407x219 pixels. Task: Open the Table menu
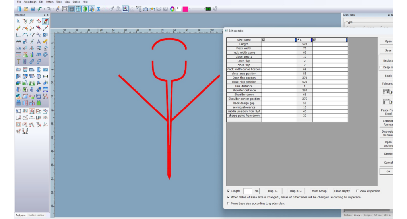[x=59, y=2]
